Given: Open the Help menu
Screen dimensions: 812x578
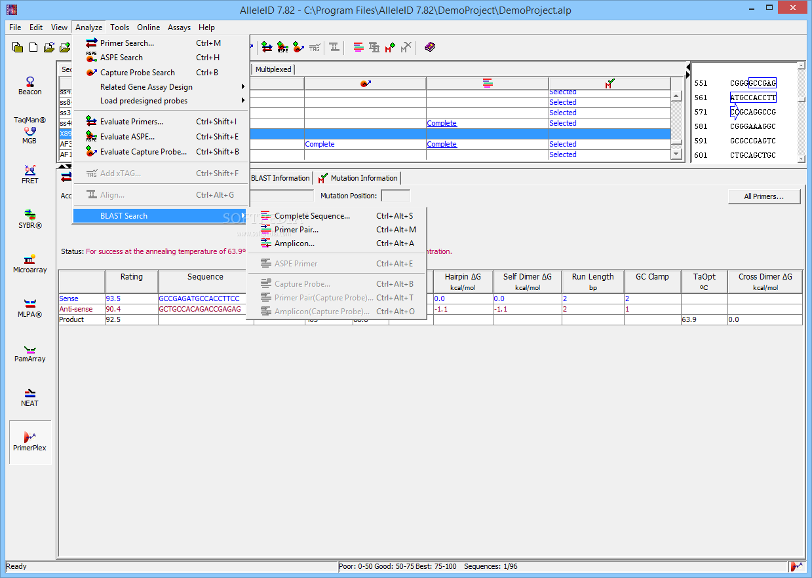Looking at the screenshot, I should point(206,27).
